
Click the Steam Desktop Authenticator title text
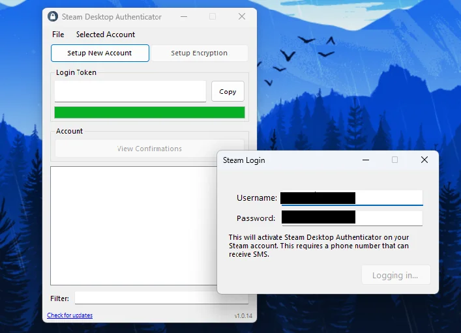112,17
